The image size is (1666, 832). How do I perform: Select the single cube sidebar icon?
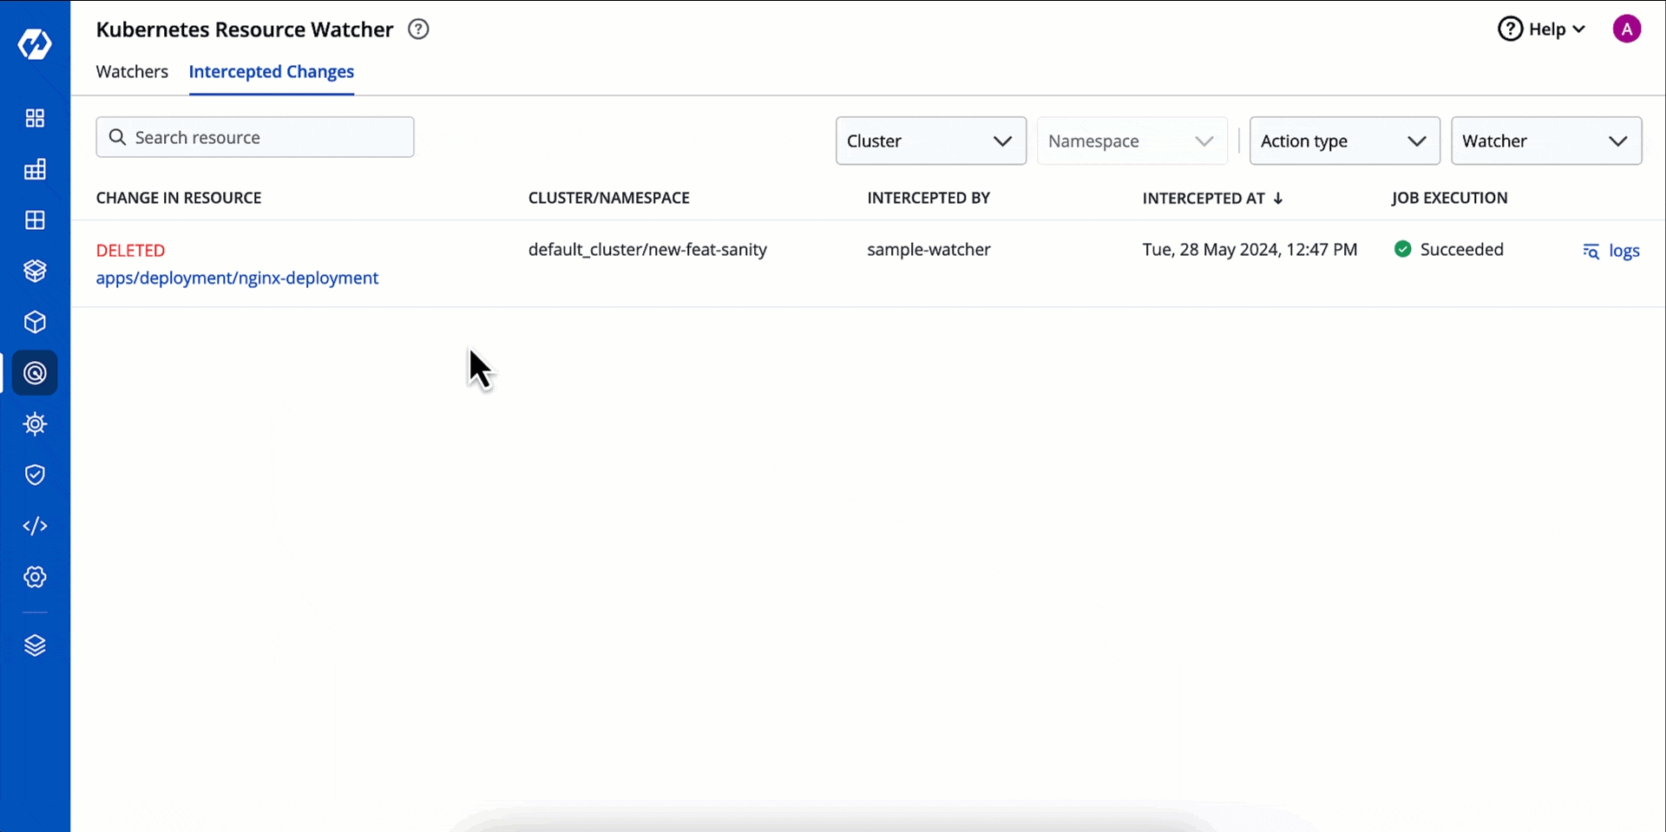(x=35, y=322)
